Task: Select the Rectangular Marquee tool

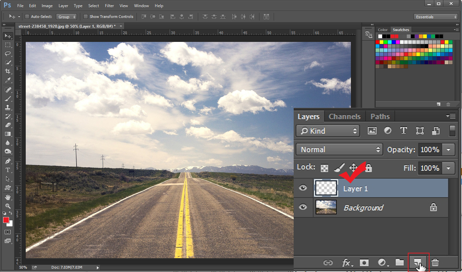Action: click(x=8, y=45)
